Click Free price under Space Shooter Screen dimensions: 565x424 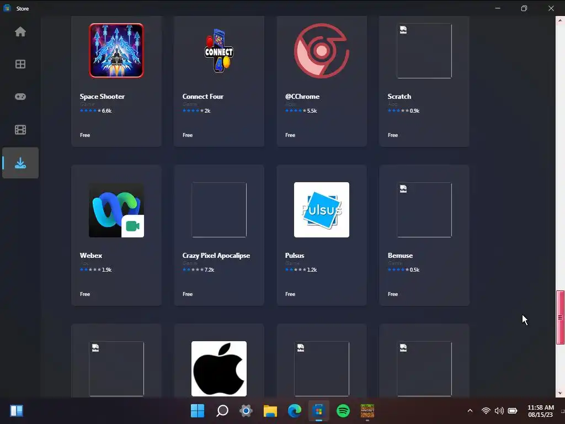(x=85, y=135)
